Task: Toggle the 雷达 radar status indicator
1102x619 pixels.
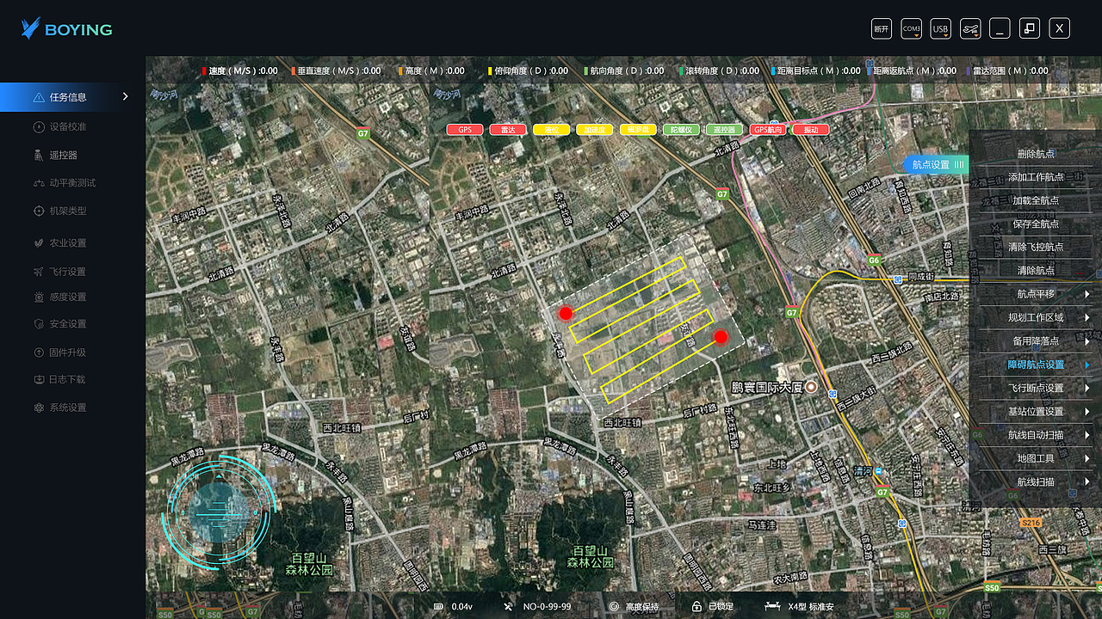Action: 508,130
